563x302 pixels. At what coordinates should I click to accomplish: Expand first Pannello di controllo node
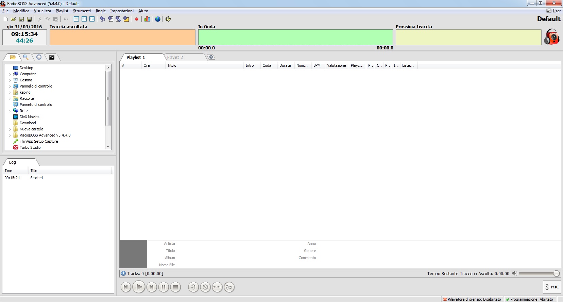[x=10, y=86]
